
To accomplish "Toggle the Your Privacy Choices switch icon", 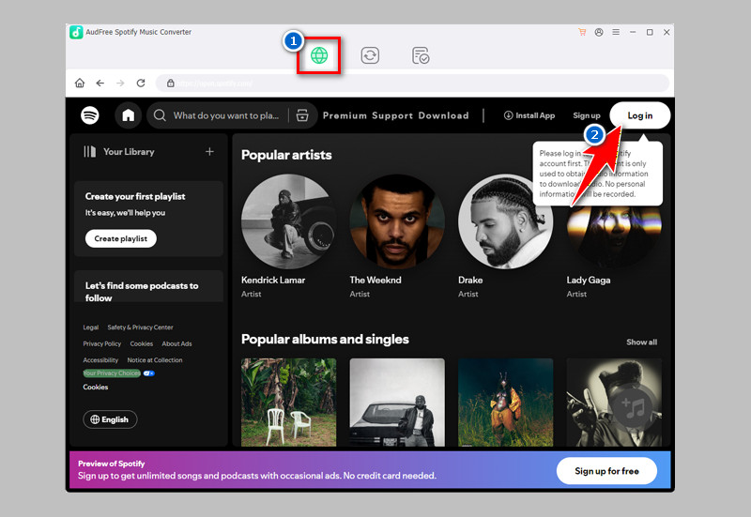I will coord(149,373).
